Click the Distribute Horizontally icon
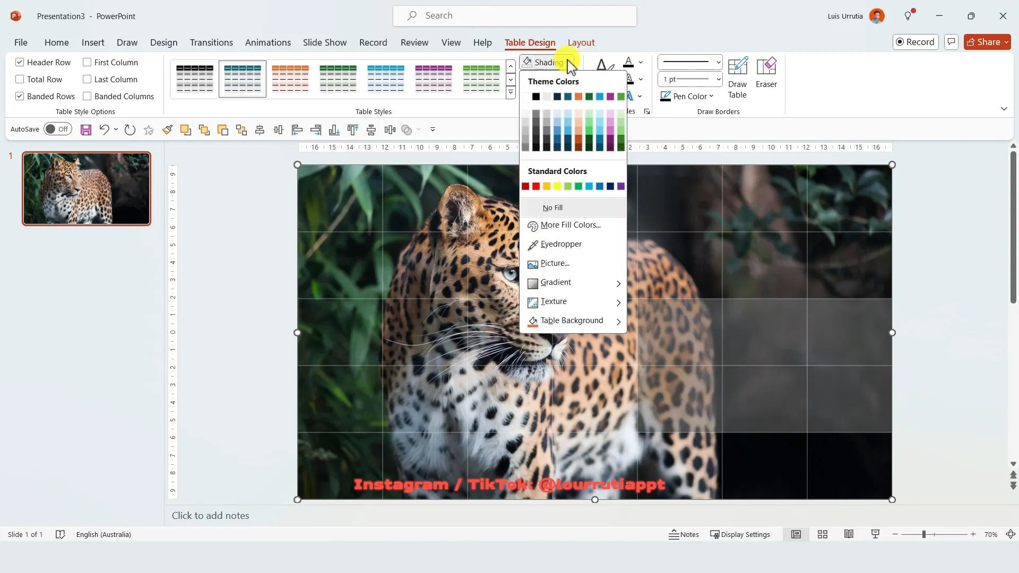This screenshot has height=573, width=1019. tap(390, 129)
